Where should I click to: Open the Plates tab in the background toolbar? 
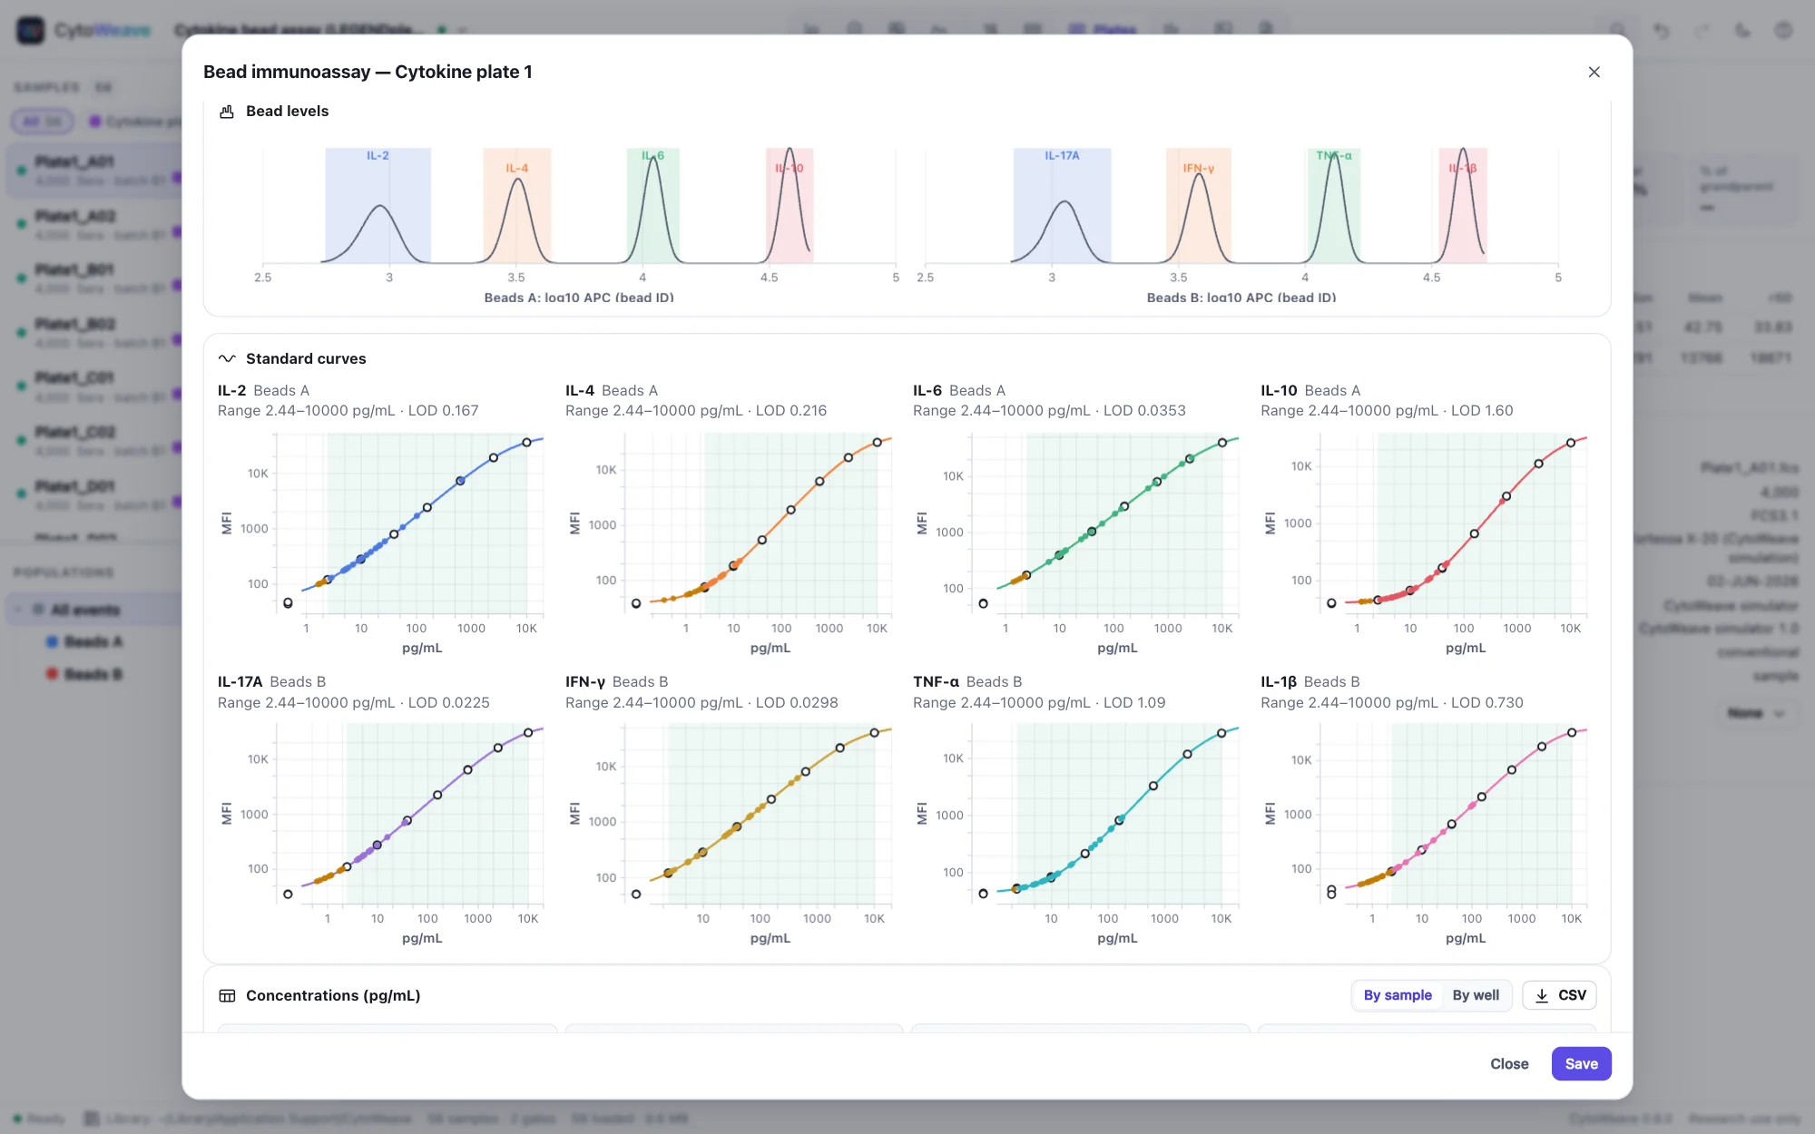click(x=1103, y=30)
